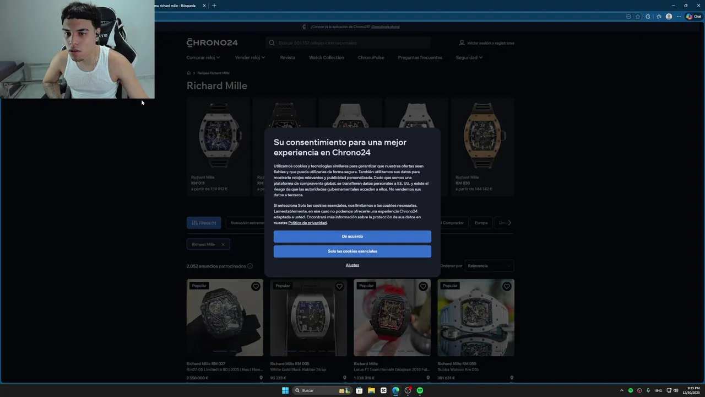
Task: Favorite the Lotus F1 Team Romain Grosjean listing
Action: pos(423,287)
